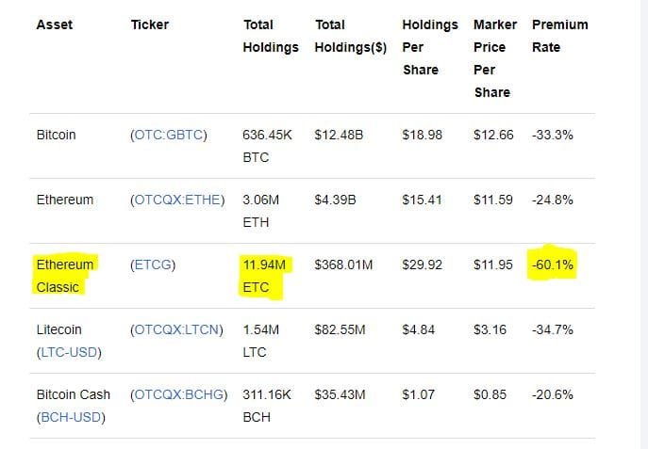Click the $12.48B total holdings value

[339, 135]
